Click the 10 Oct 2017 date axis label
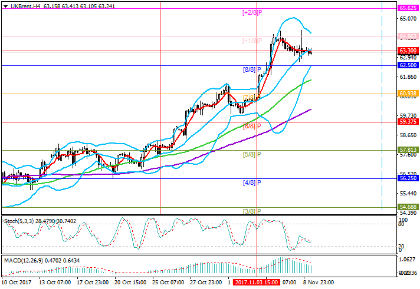Screen dimensions: 420x289 (15, 283)
